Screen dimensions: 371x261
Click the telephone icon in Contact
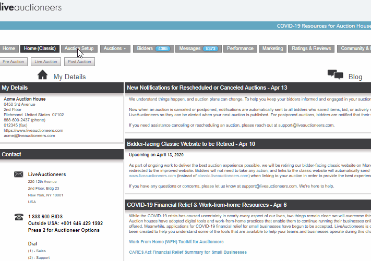coord(19,217)
